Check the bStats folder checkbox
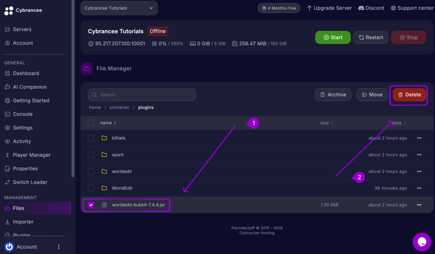This screenshot has width=435, height=254. coord(91,138)
